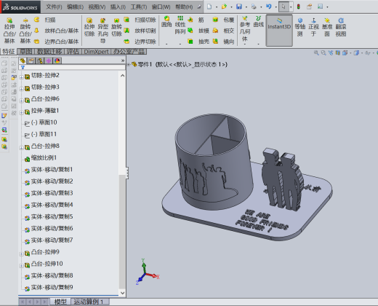Image resolution: width=378 pixels, height=306 pixels.
Task: Toggle the traffic light rebuild icon
Action: tap(299, 7)
